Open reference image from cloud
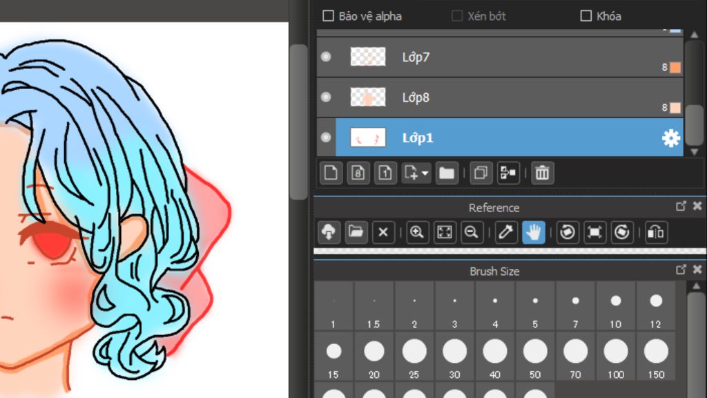Viewport: 707px width, 398px height. [x=329, y=232]
